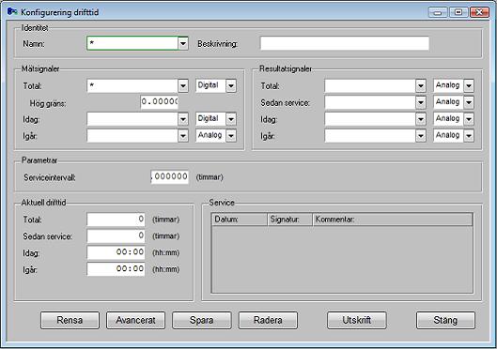The width and height of the screenshot is (497, 349).
Task: Click the Beskrivning text field
Action: coord(345,43)
